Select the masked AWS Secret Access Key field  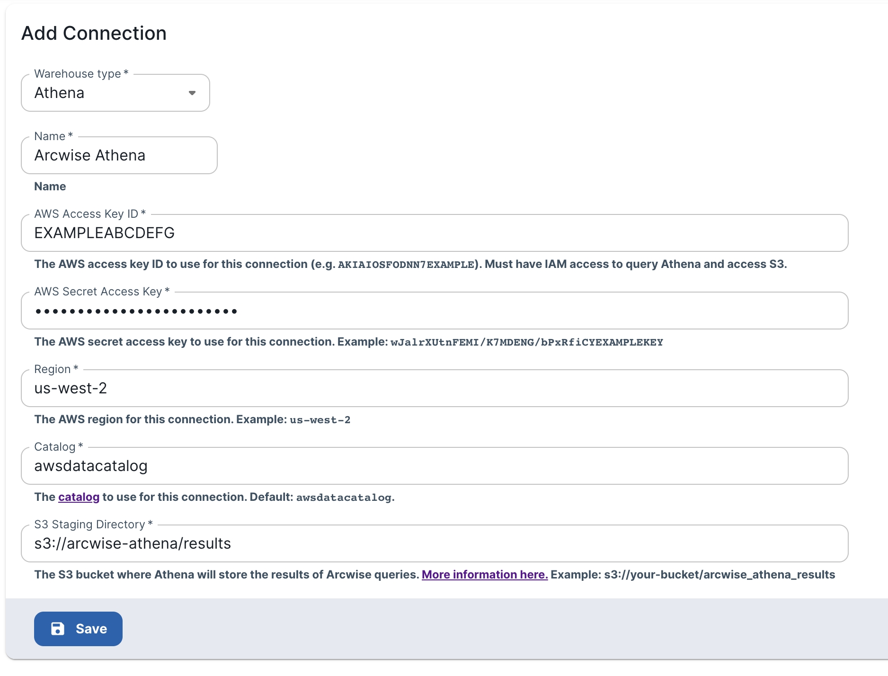434,311
